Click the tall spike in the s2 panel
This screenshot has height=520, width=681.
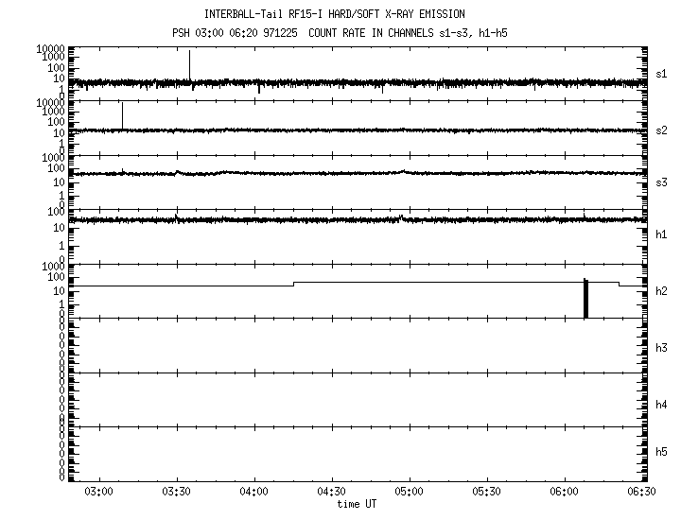tap(122, 114)
